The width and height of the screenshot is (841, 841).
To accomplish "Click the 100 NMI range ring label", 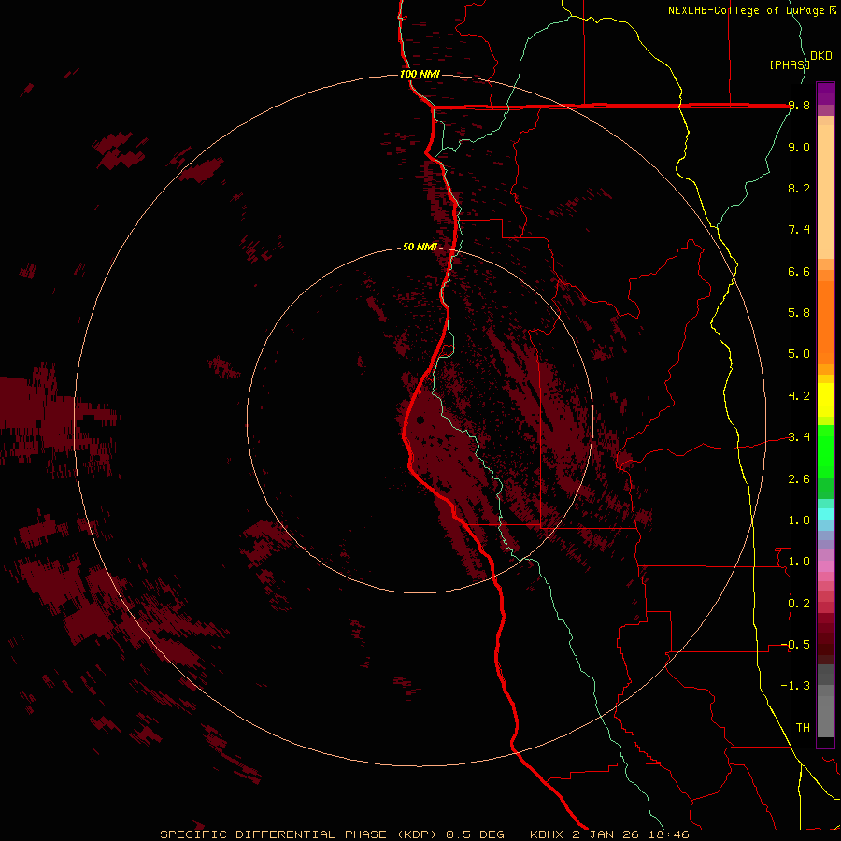I will click(x=420, y=74).
